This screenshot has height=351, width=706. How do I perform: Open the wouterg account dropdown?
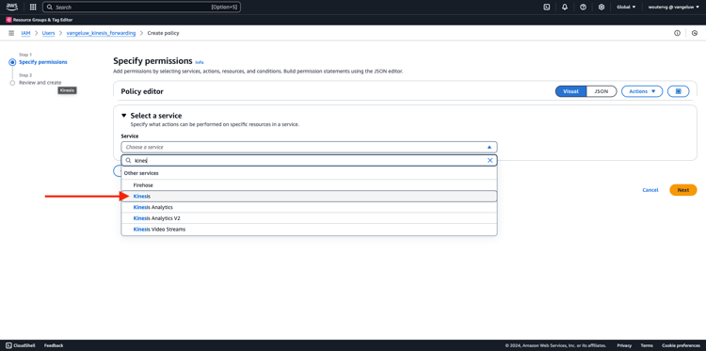point(674,7)
